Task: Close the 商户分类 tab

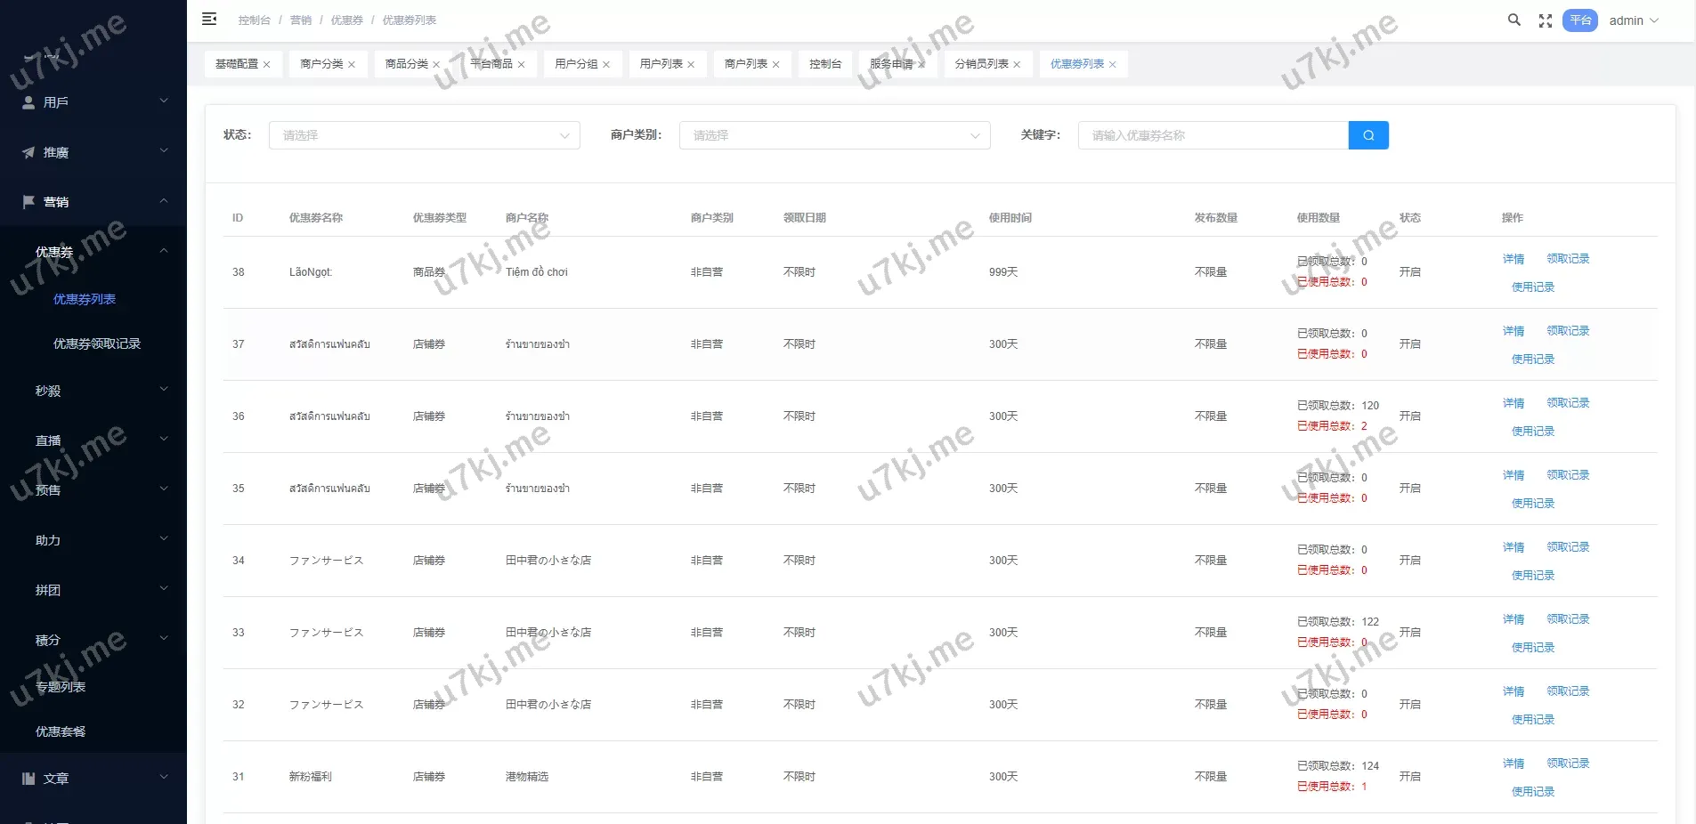Action: [352, 65]
